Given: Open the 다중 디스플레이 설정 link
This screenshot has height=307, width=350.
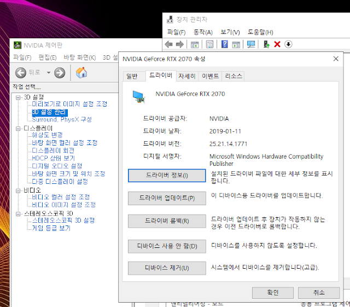Looking at the screenshot, I should coord(60,182).
